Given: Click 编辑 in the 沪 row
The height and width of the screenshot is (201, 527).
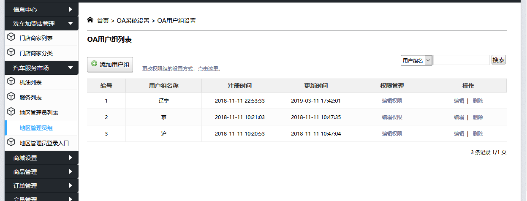Looking at the screenshot, I should (x=459, y=133).
